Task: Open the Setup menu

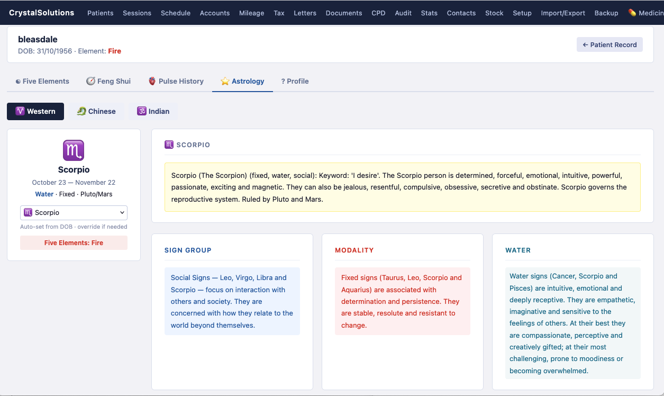Action: 522,13
